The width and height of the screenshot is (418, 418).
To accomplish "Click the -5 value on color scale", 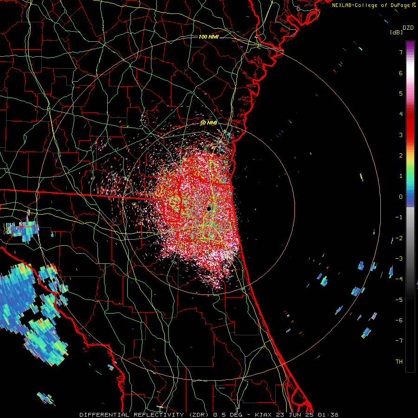I will click(399, 300).
